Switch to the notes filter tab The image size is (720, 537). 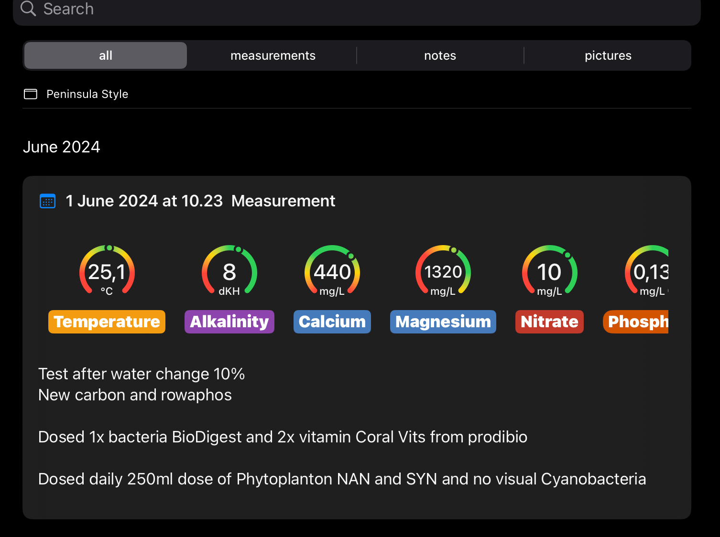[x=440, y=55]
